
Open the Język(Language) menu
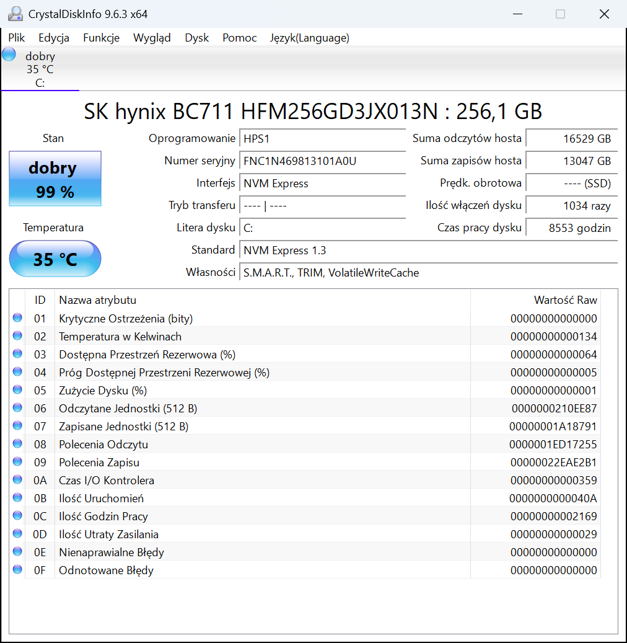coord(309,38)
